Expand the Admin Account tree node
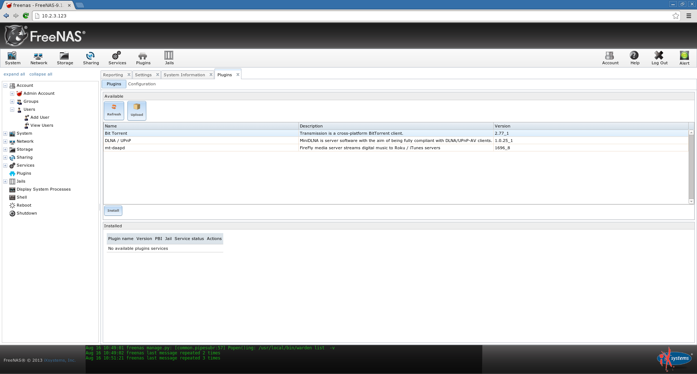 [x=12, y=93]
